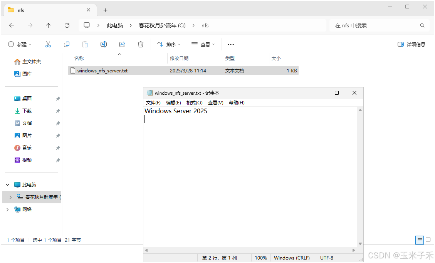
Task: Click the Notepad title bar icon
Action: click(149, 93)
